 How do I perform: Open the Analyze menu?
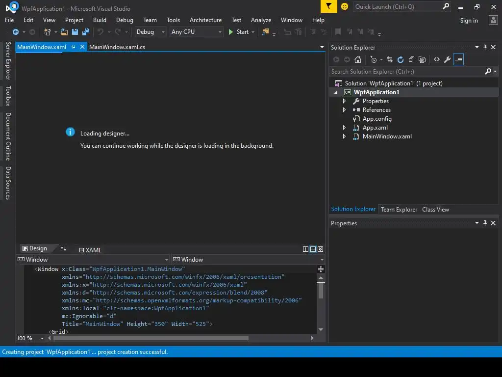click(x=261, y=20)
